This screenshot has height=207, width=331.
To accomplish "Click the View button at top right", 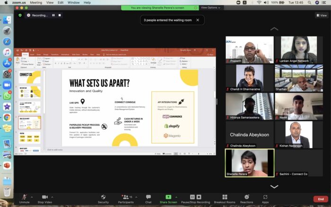I will [x=321, y=15].
